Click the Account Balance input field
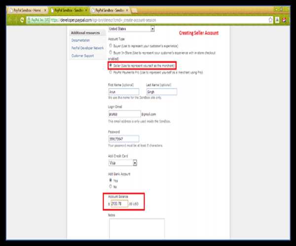The height and width of the screenshot is (246, 296). point(119,203)
